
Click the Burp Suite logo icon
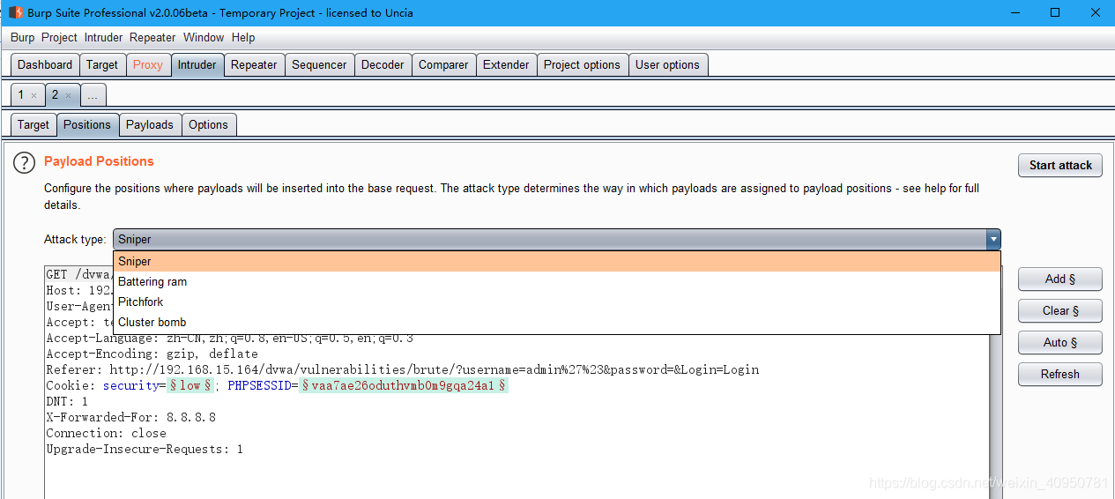tap(15, 12)
